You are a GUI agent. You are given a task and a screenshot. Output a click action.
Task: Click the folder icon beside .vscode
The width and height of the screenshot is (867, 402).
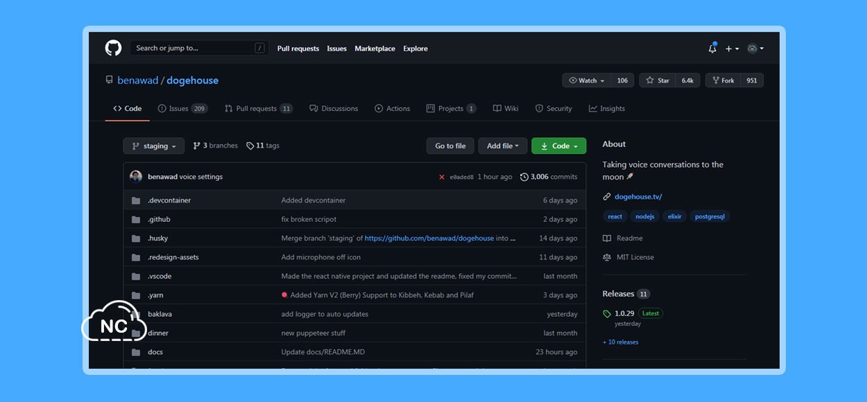136,277
